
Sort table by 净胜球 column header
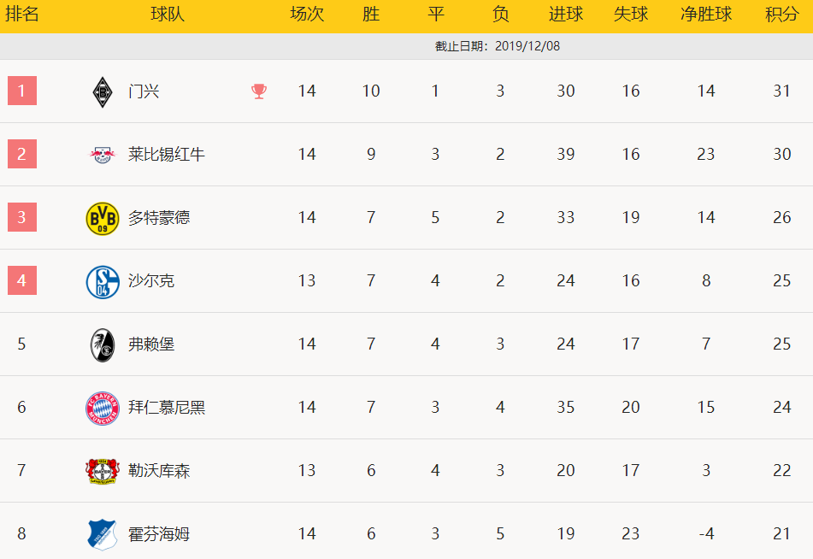[x=706, y=14]
